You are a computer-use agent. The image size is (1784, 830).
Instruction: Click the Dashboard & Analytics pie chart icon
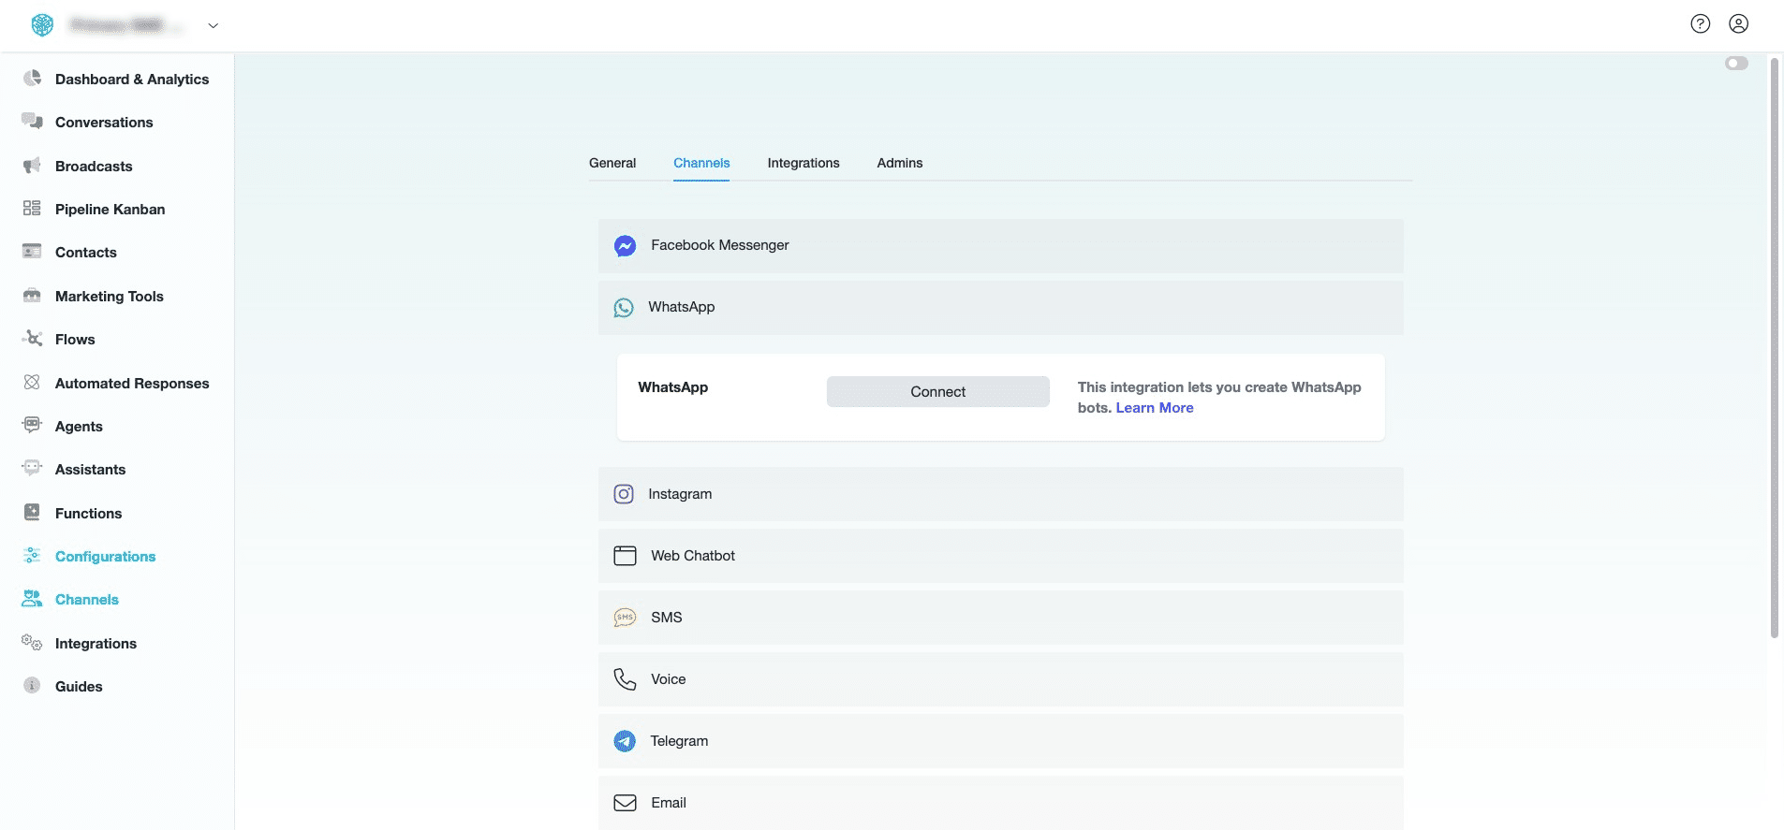click(32, 79)
